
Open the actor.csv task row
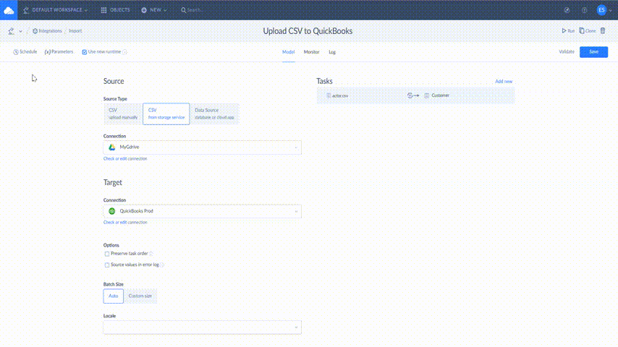coord(415,95)
